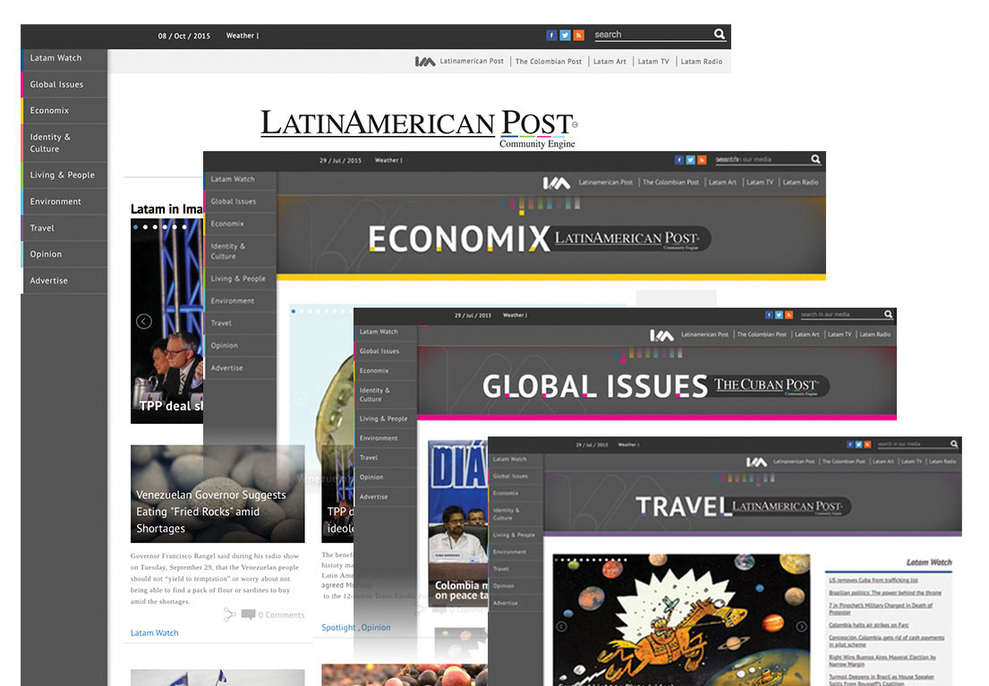
Task: Click Facebook icon in the 08/Oct/2015 page header
Action: point(551,35)
